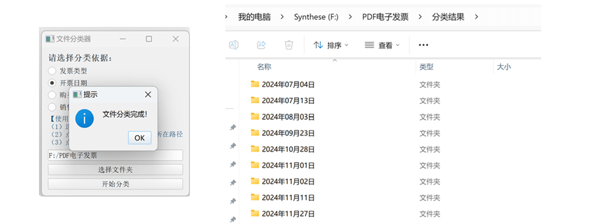
Task: Click Synthese (F:) breadcrumb
Action: click(x=316, y=17)
